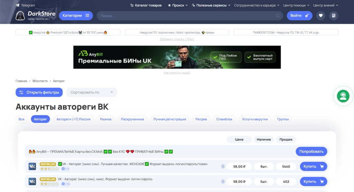Click Купить on the 402 sales row

[313, 182]
